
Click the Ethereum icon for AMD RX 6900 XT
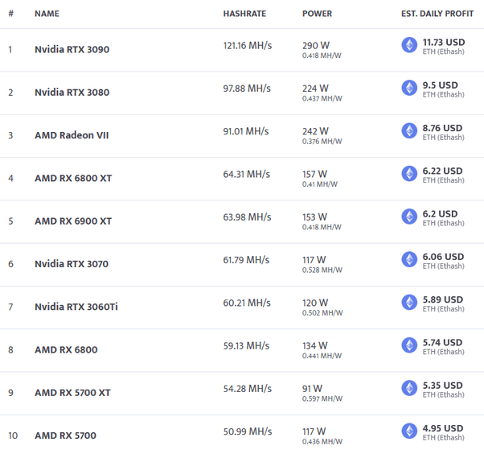coord(409,217)
